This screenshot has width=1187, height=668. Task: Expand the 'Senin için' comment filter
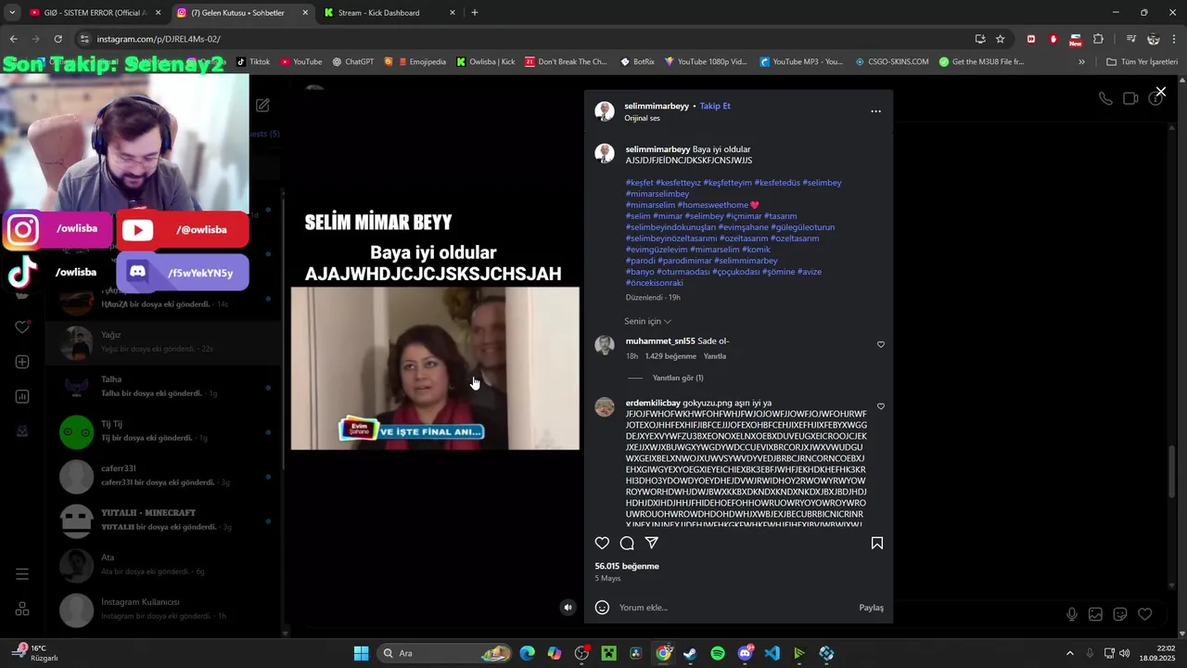(x=648, y=321)
